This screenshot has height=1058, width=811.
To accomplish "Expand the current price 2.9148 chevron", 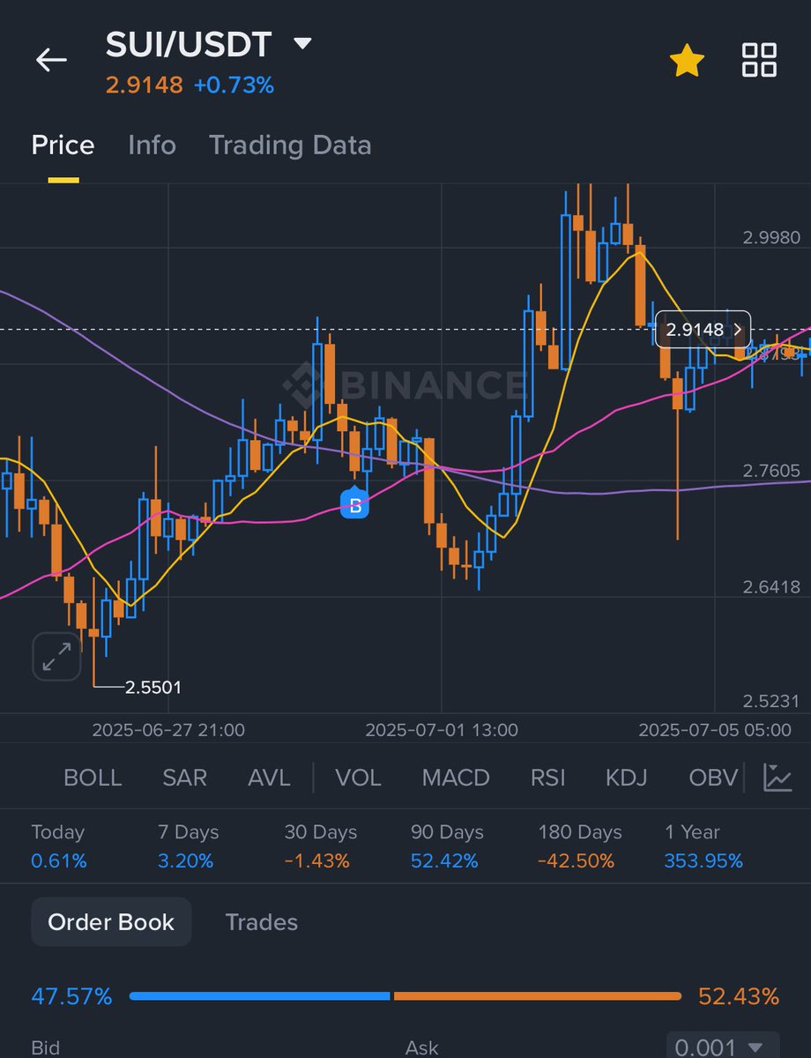I will click(737, 329).
